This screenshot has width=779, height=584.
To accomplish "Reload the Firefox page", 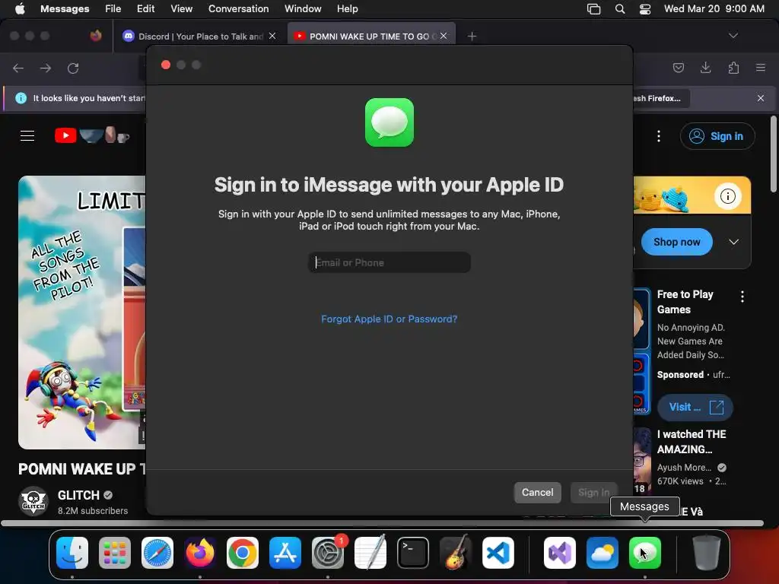I will pyautogui.click(x=73, y=68).
